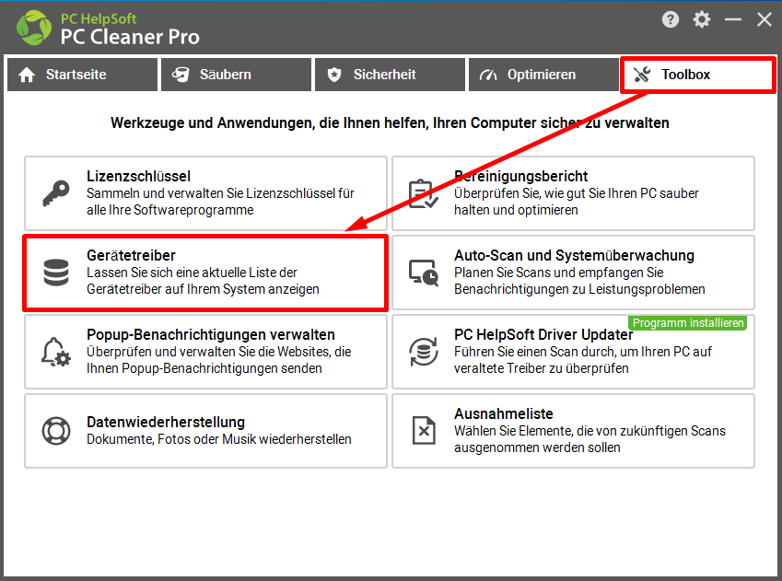782x581 pixels.
Task: Click 'Lassen Sie sich eine aktuelle Liste' description
Action: [x=203, y=281]
